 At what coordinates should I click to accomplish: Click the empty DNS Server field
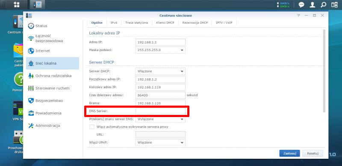pyautogui.click(x=160, y=111)
